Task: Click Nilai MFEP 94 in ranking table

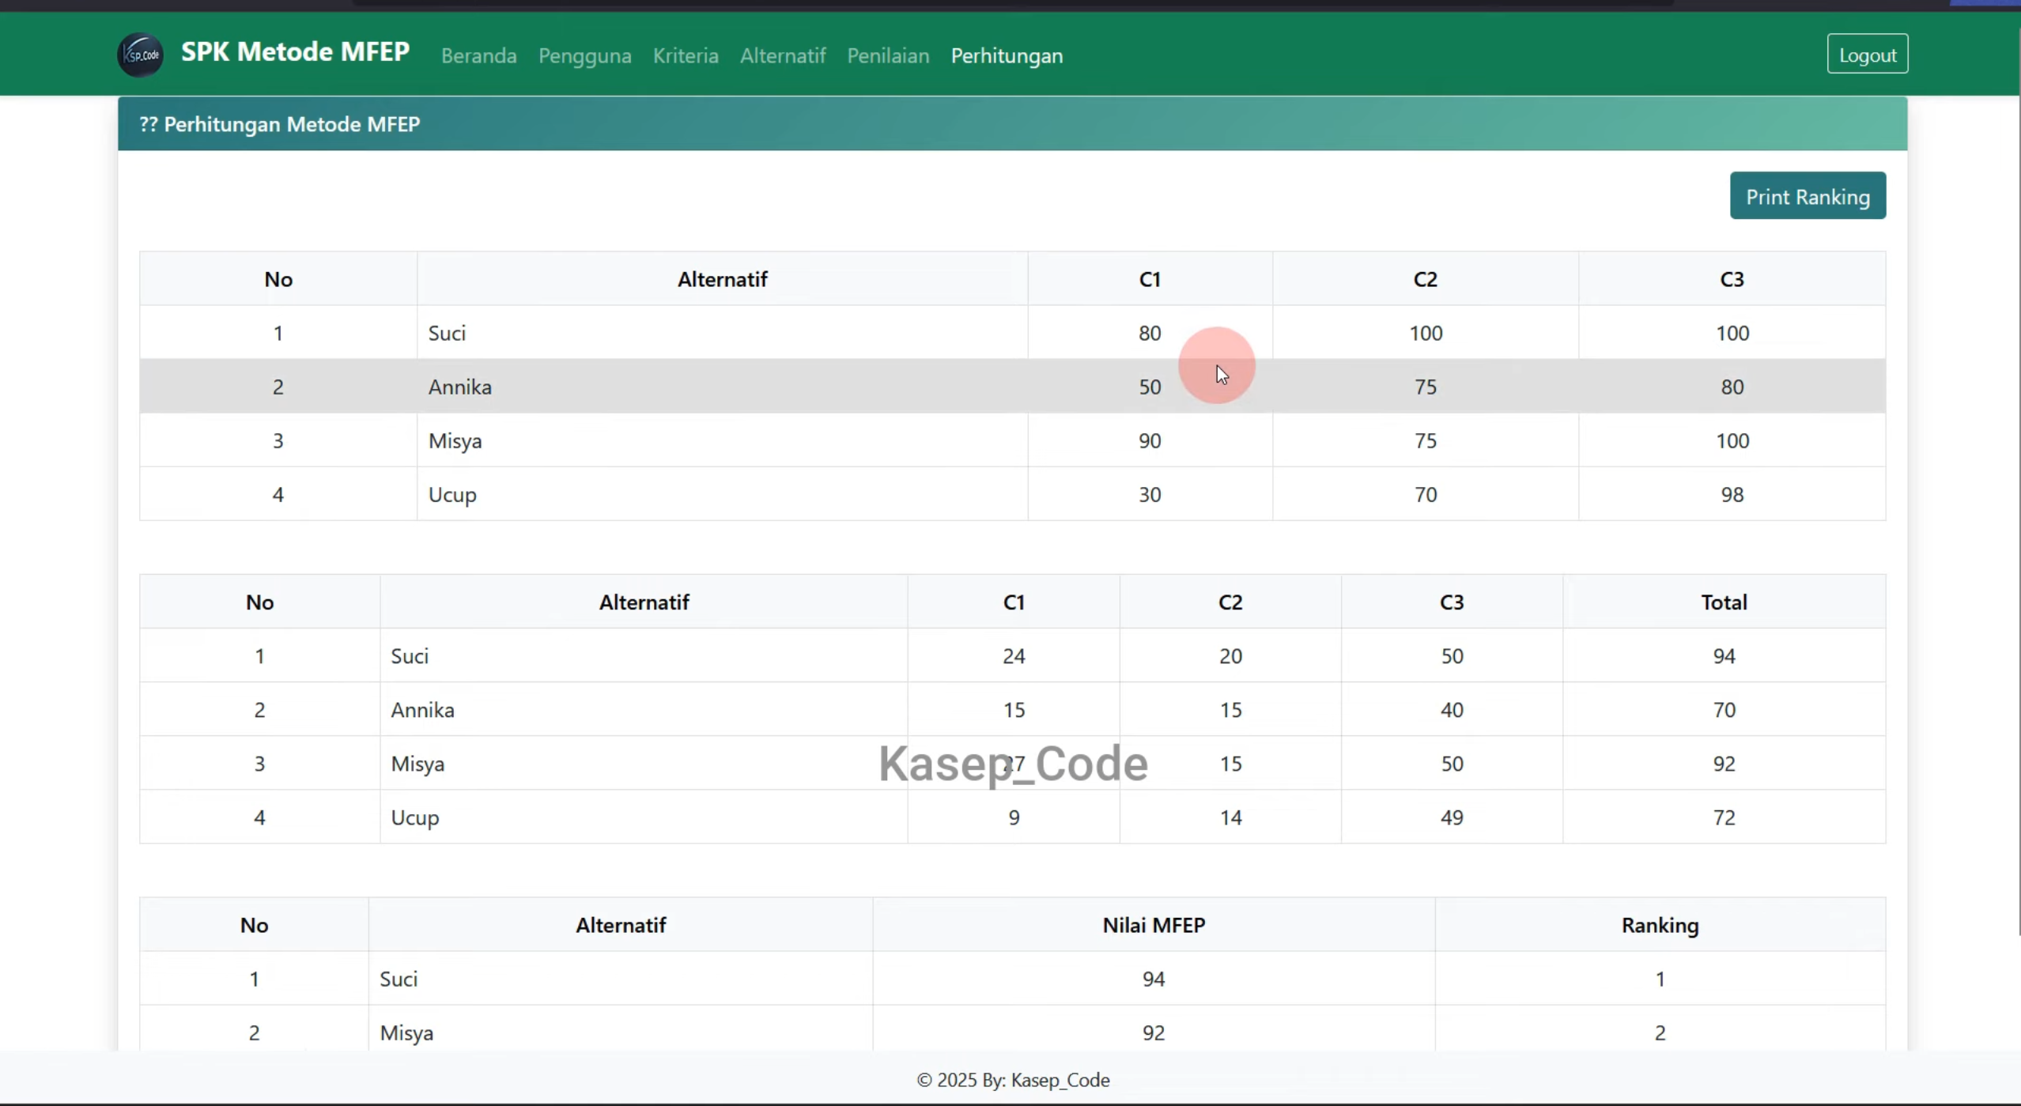Action: (x=1154, y=979)
